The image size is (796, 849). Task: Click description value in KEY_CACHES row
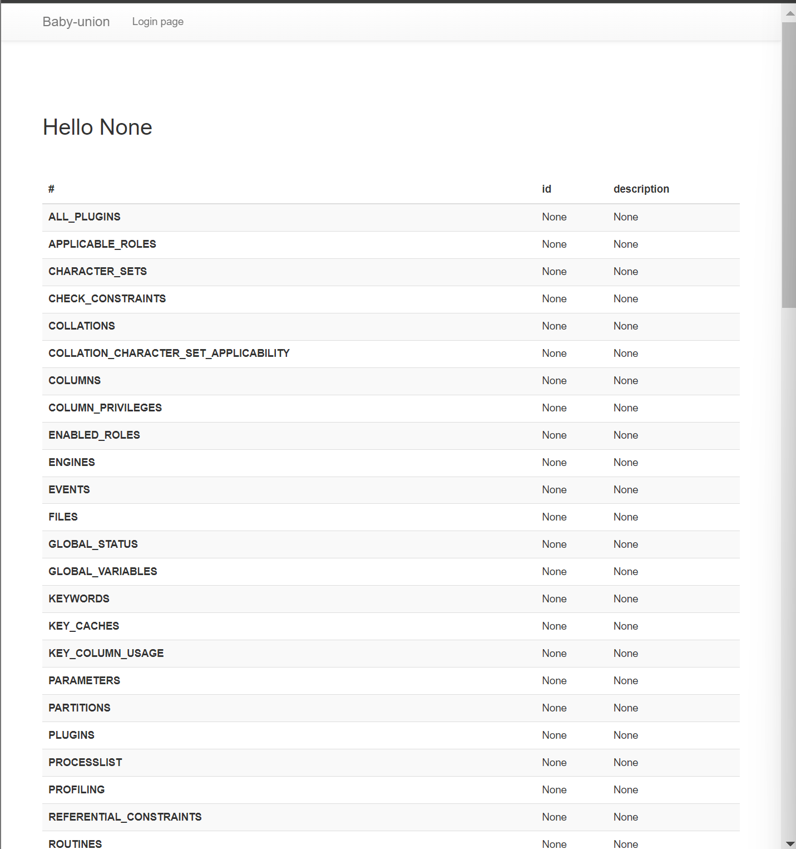(x=626, y=626)
